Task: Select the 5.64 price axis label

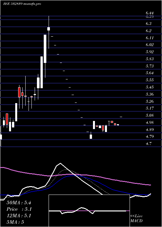Action: pos(149,73)
